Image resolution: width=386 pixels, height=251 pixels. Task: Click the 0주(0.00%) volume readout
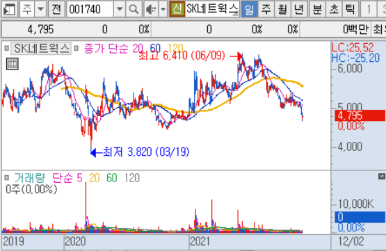[x=31, y=189]
